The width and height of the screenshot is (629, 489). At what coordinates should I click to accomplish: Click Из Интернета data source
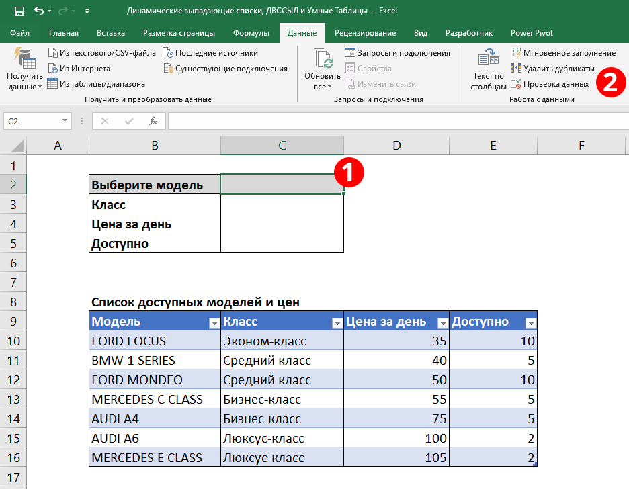click(79, 69)
